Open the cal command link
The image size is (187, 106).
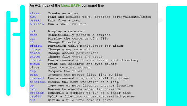tap(32, 31)
